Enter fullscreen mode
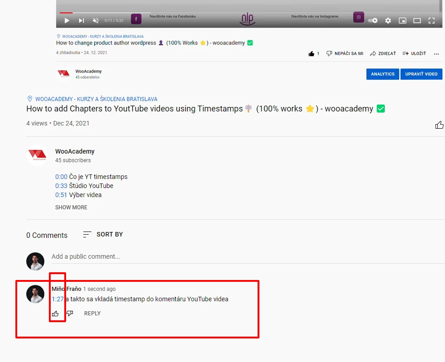The image size is (445, 362). pyautogui.click(x=431, y=20)
